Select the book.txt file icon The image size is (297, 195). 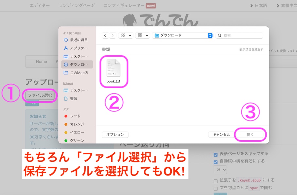[114, 68]
